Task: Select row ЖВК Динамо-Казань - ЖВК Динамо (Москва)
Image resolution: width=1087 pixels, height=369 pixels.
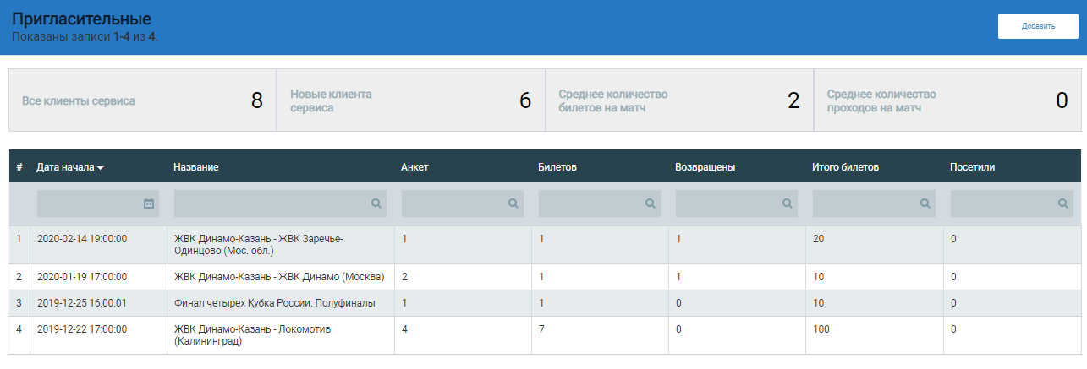Action: click(278, 277)
